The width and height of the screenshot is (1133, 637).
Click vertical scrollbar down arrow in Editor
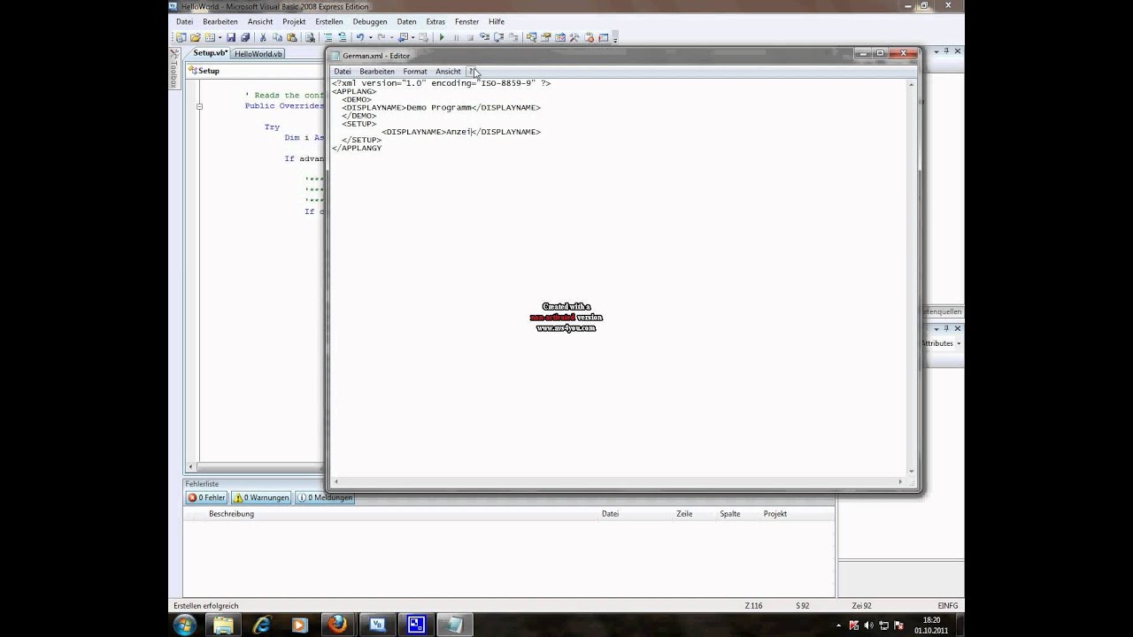[x=912, y=471]
